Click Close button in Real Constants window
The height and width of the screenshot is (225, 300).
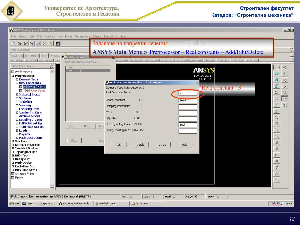point(74,141)
